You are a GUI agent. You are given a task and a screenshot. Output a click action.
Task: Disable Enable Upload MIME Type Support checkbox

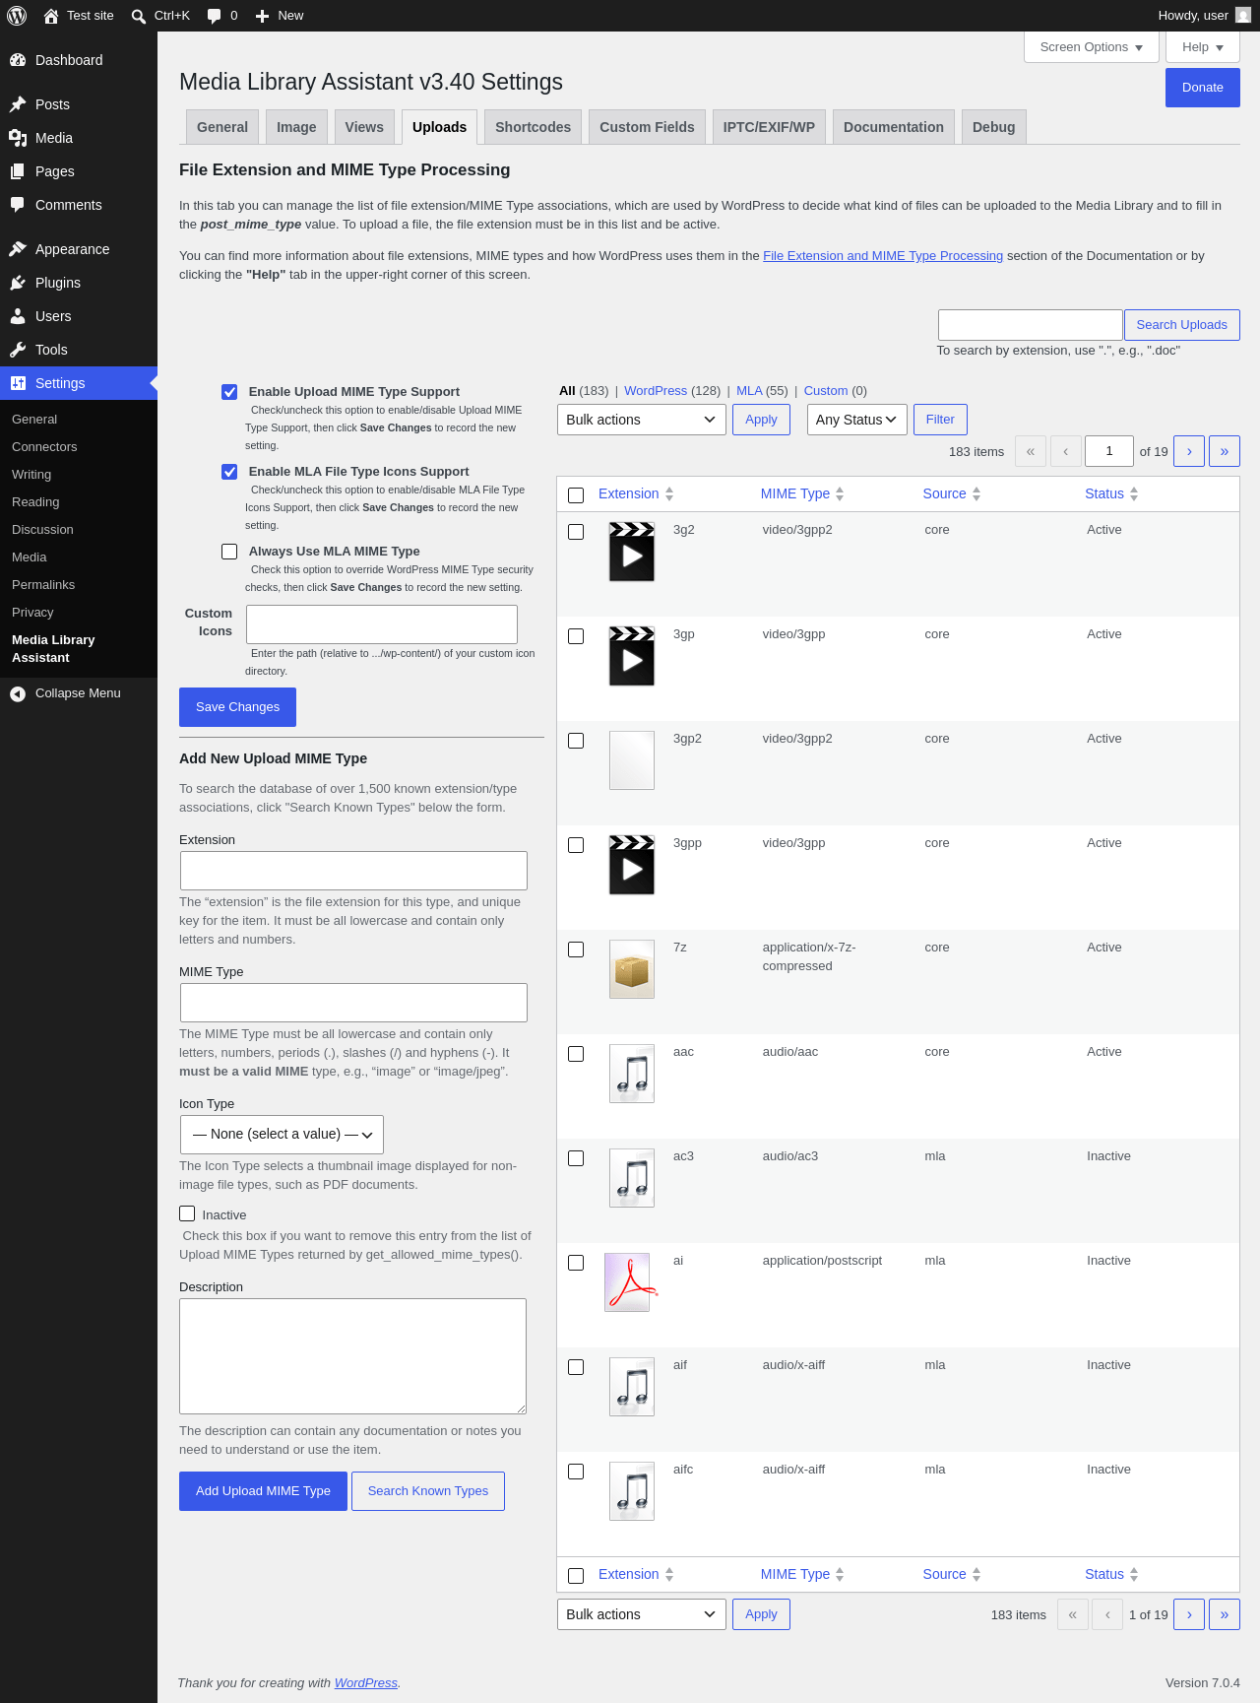[x=229, y=392]
